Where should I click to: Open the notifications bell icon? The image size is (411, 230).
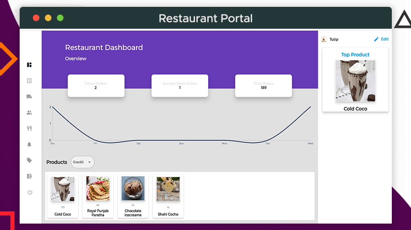click(x=29, y=145)
